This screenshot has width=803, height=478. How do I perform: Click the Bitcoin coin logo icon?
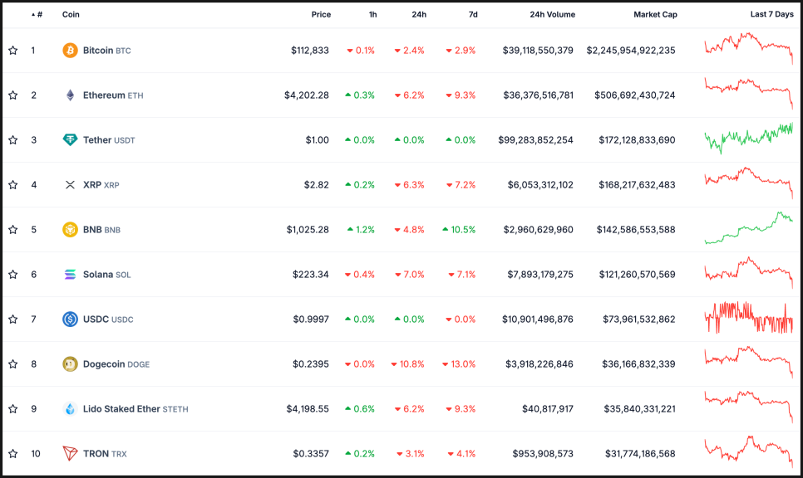tap(70, 50)
